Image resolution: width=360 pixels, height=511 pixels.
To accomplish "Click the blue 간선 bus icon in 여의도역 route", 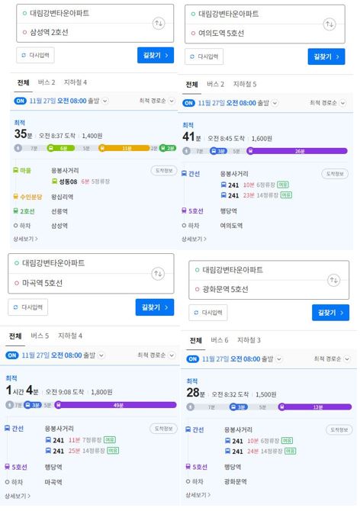I will (184, 173).
